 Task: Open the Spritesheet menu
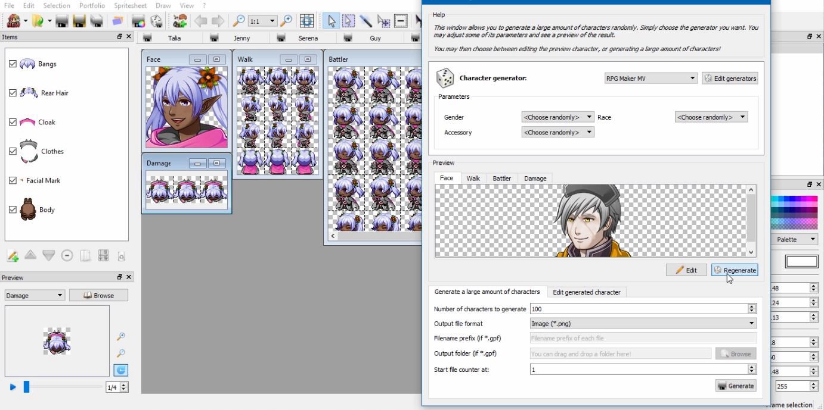[x=130, y=5]
